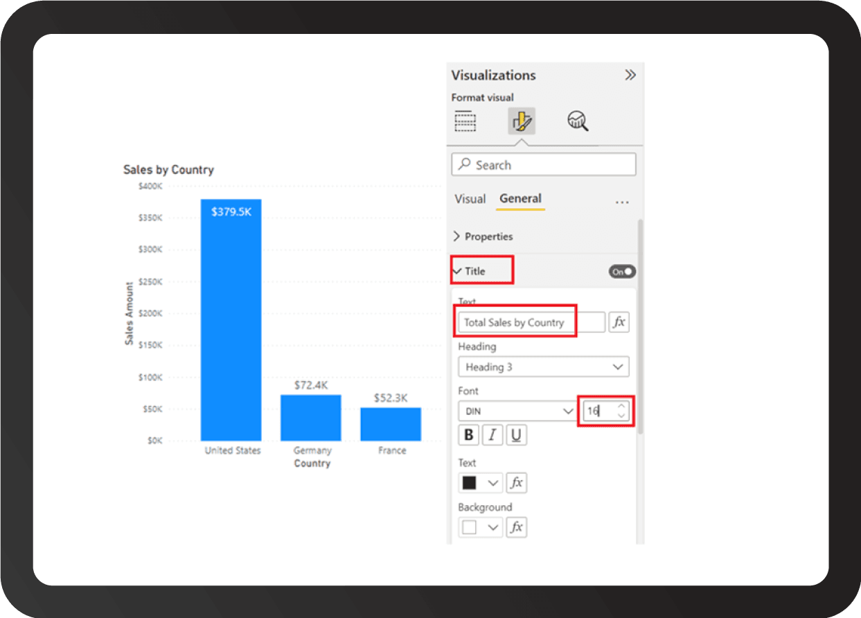Toggle Bold on the title font
The width and height of the screenshot is (861, 618).
tap(469, 435)
